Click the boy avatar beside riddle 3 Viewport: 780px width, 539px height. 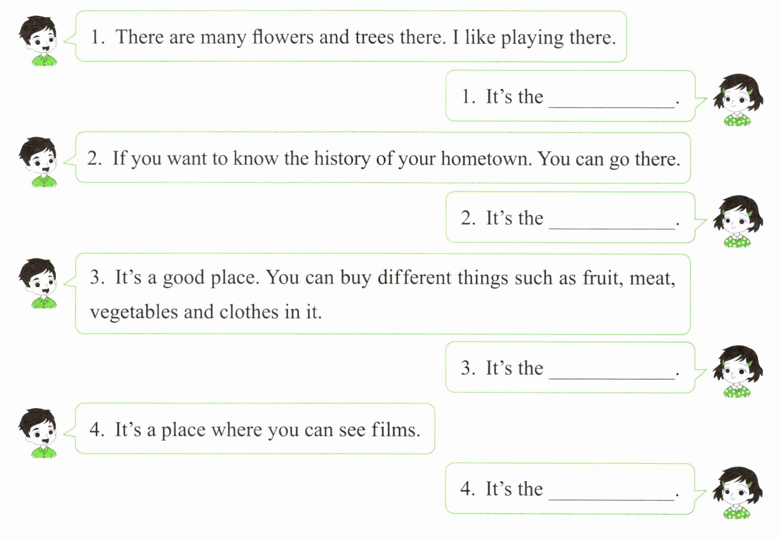(x=38, y=283)
